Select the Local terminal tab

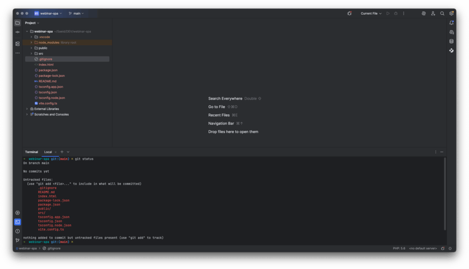tap(48, 152)
